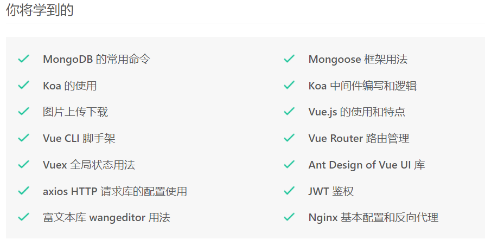Click the checkmark next to Koa 的使用
The image size is (485, 246).
[23, 85]
